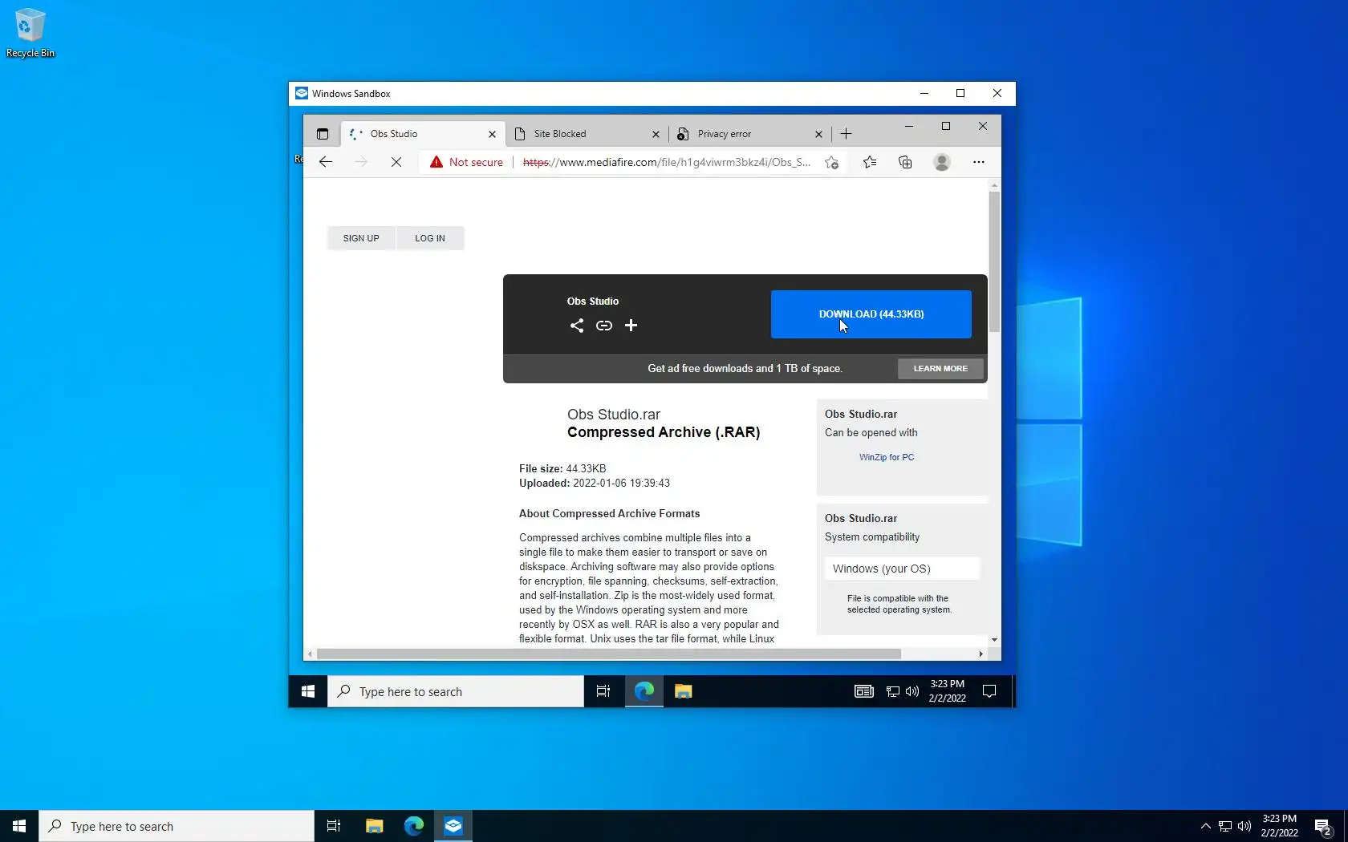Image resolution: width=1348 pixels, height=842 pixels.
Task: Stop page loading in Edge toolbar
Action: (396, 162)
